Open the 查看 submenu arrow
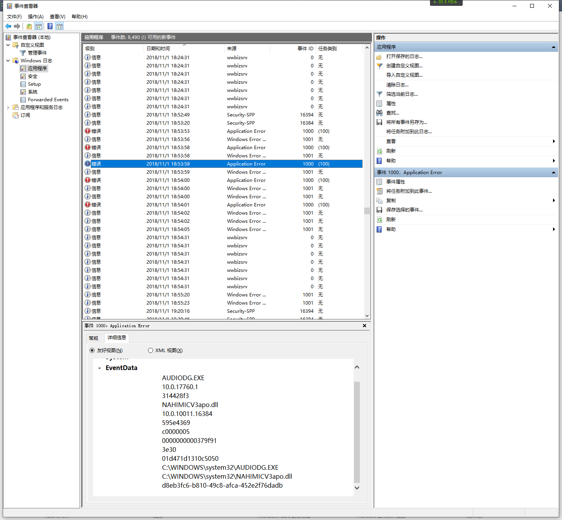The height and width of the screenshot is (520, 562). click(554, 141)
